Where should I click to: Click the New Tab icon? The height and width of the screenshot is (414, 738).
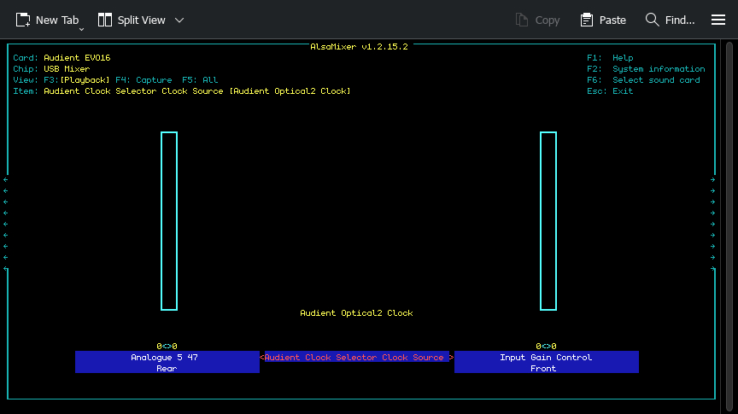[x=24, y=19]
